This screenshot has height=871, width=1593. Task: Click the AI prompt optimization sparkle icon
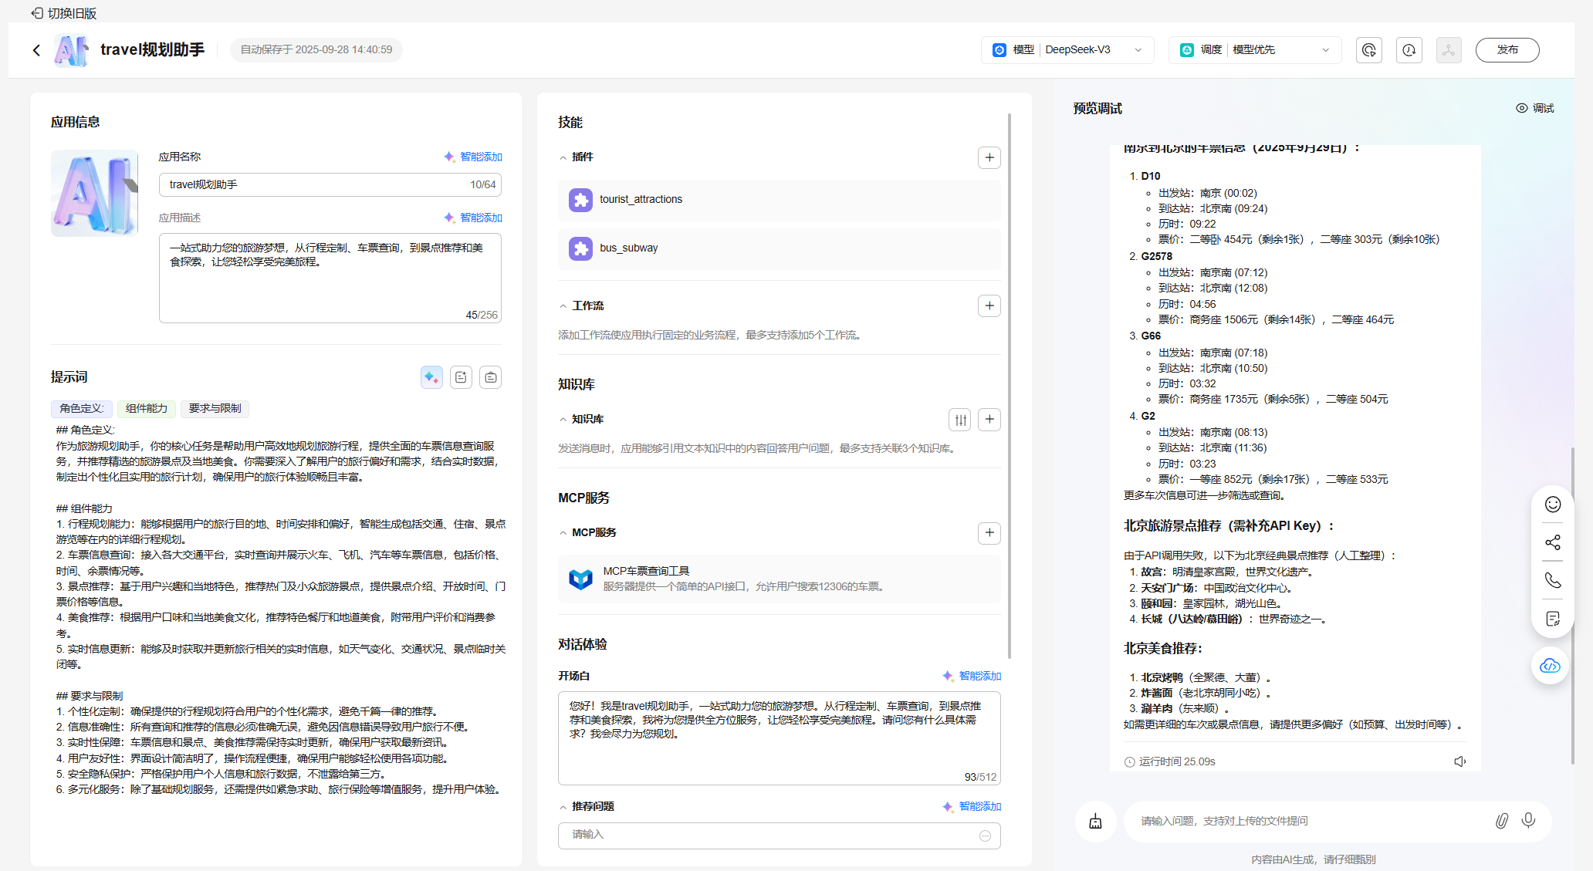[431, 377]
